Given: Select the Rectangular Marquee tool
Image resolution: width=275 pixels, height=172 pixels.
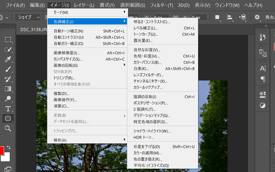Looking at the screenshot, I should point(8,40).
